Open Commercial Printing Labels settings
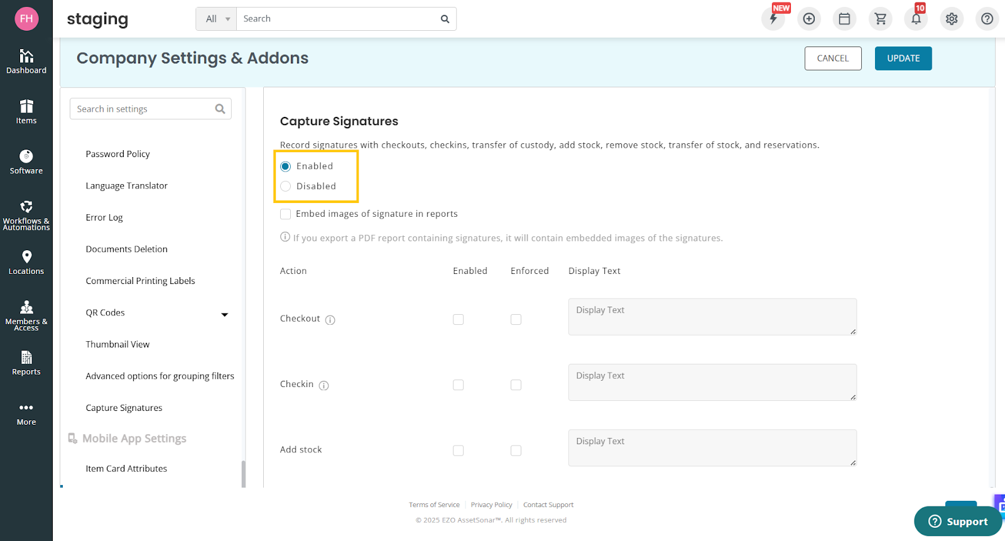Image resolution: width=1005 pixels, height=541 pixels. coord(140,281)
